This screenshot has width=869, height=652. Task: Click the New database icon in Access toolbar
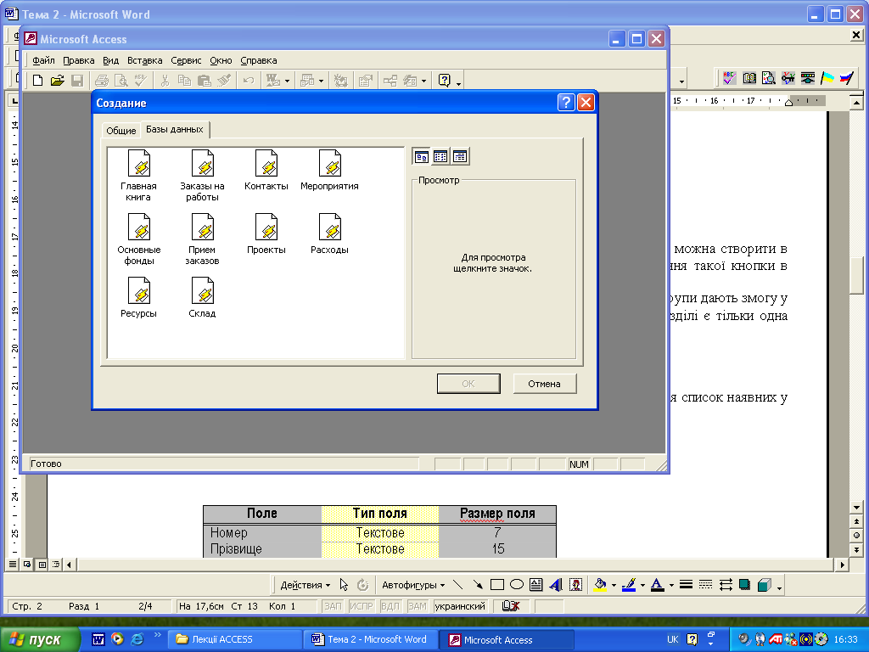[37, 81]
